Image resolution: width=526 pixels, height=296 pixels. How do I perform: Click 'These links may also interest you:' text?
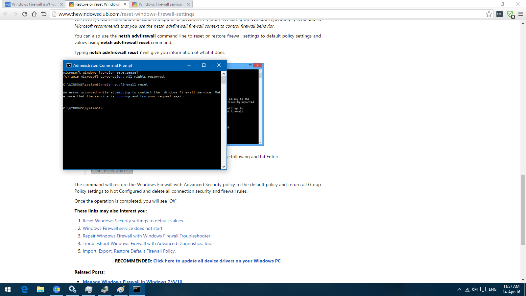point(111,211)
